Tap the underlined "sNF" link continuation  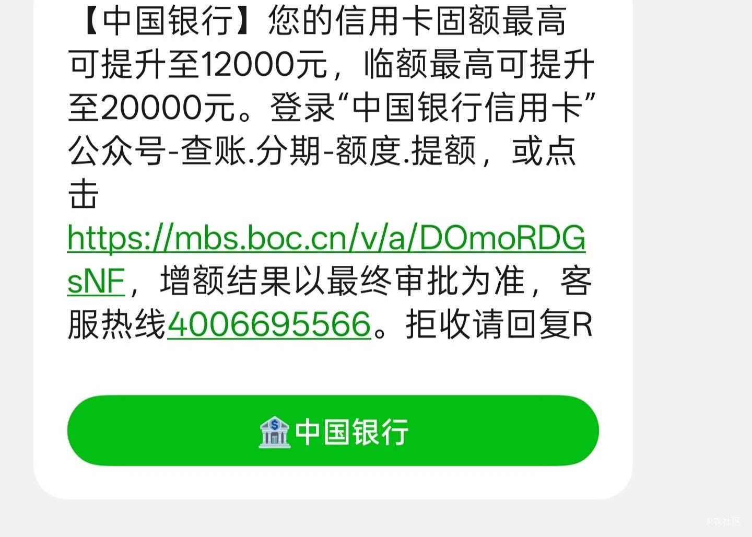pyautogui.click(x=96, y=281)
